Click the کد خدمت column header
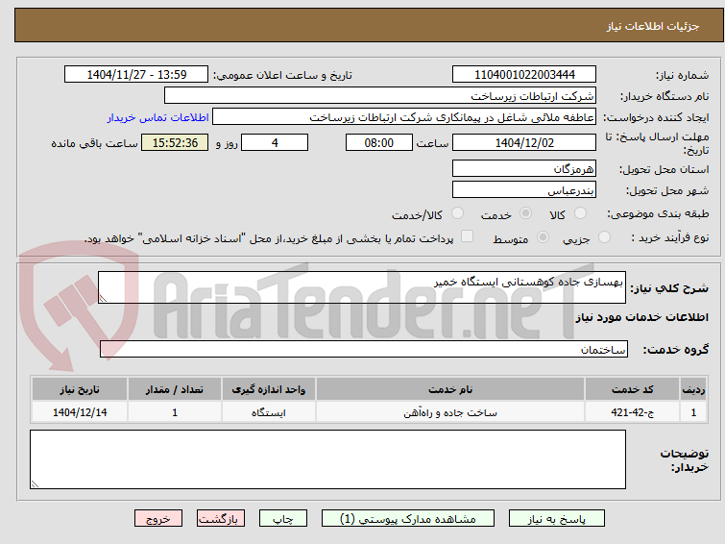 point(632,389)
